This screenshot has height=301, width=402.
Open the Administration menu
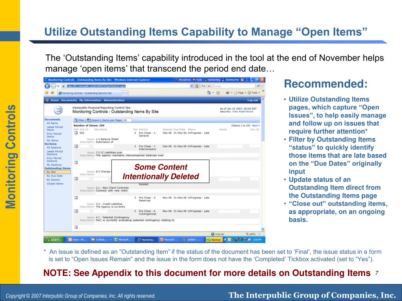point(114,100)
